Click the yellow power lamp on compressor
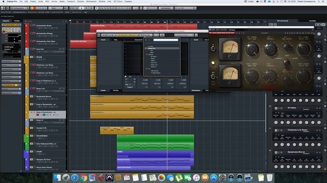This screenshot has height=183, width=327. click(x=213, y=63)
